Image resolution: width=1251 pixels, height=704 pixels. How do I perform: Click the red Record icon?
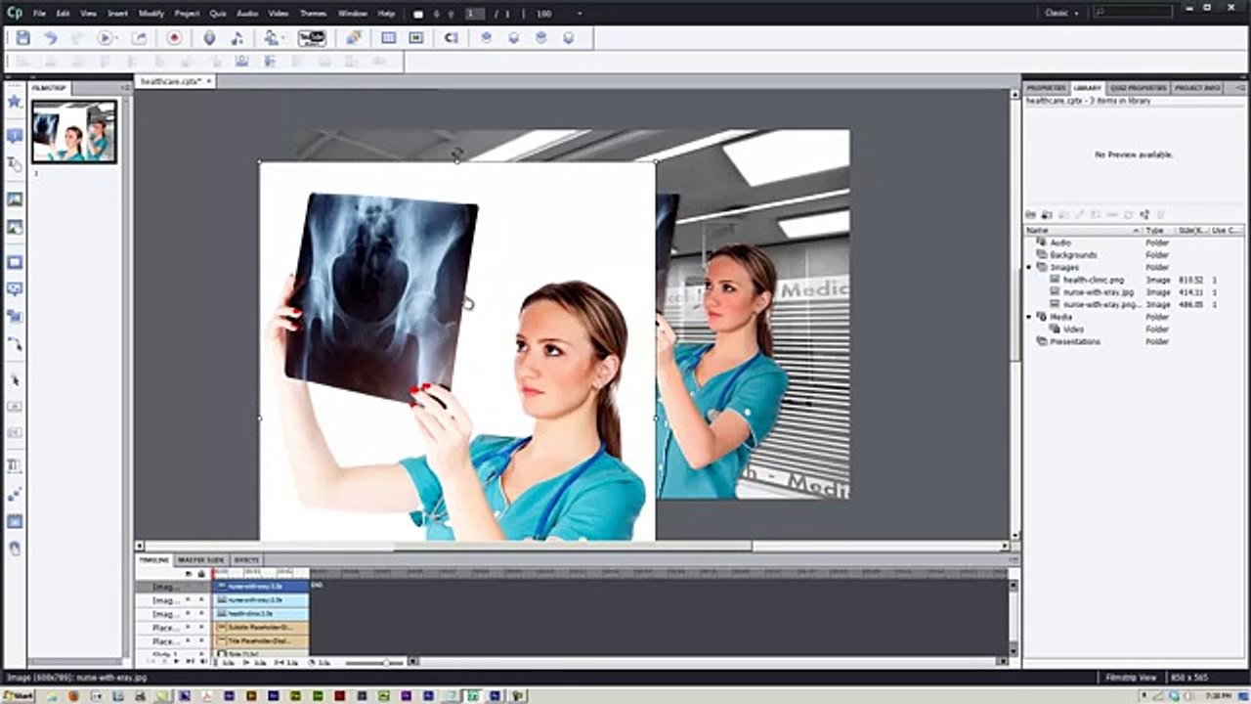[x=174, y=38]
